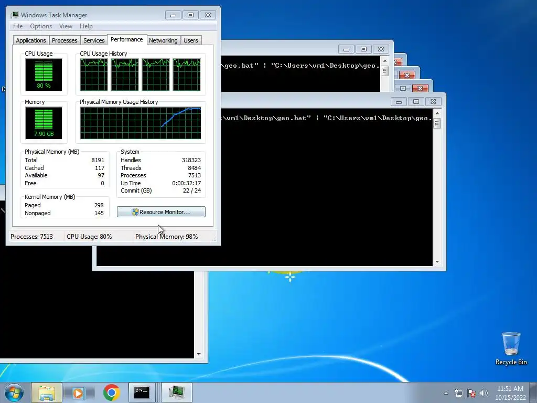
Task: Click the network status tray icon
Action: point(458,393)
